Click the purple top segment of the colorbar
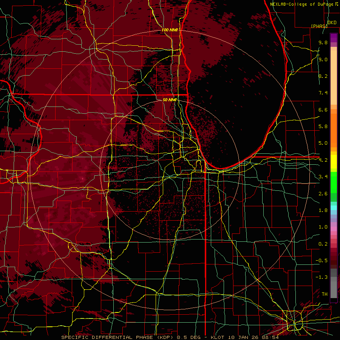This screenshot has height=340, width=340. tap(334, 38)
